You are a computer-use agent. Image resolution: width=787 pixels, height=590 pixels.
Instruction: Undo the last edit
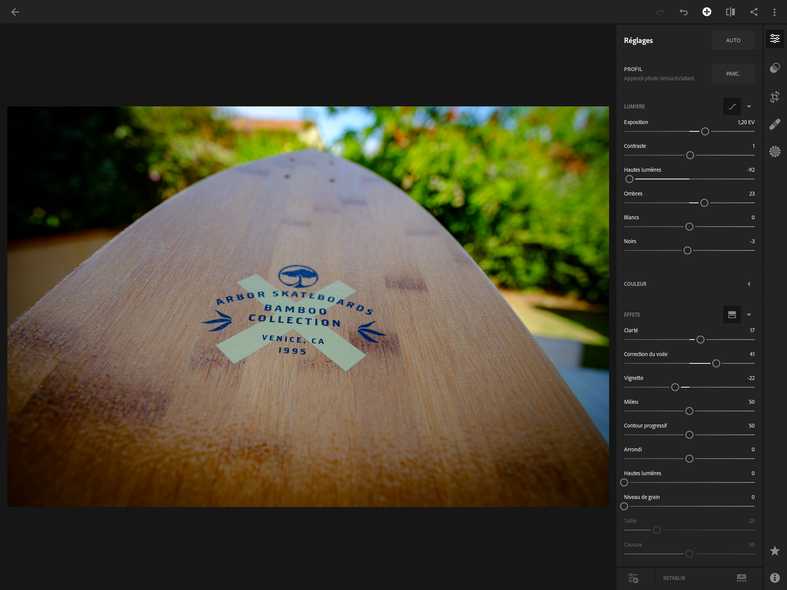click(684, 12)
